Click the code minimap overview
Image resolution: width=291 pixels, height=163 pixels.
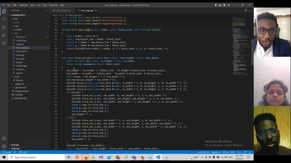241,46
